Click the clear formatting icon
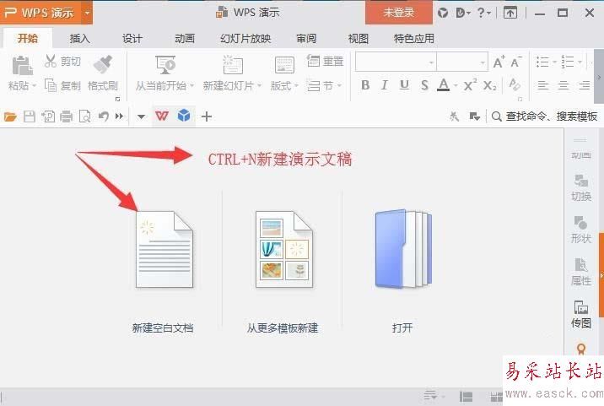 (515, 84)
